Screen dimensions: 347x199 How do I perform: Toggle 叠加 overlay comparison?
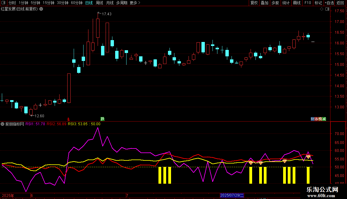click(264, 3)
